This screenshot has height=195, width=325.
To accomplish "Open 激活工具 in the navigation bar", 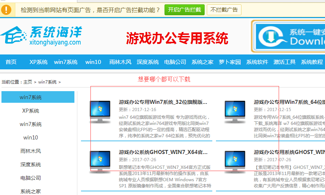I will click(x=285, y=62).
